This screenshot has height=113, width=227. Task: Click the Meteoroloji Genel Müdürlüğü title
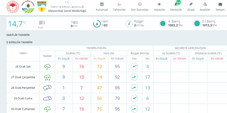[67, 11]
